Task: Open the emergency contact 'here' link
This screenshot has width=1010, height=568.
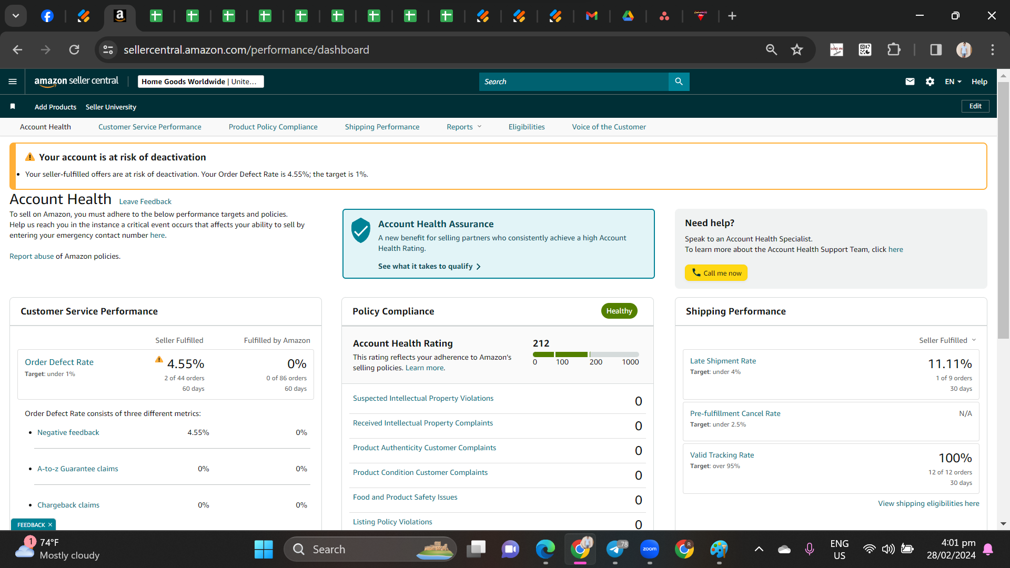Action: pyautogui.click(x=157, y=235)
